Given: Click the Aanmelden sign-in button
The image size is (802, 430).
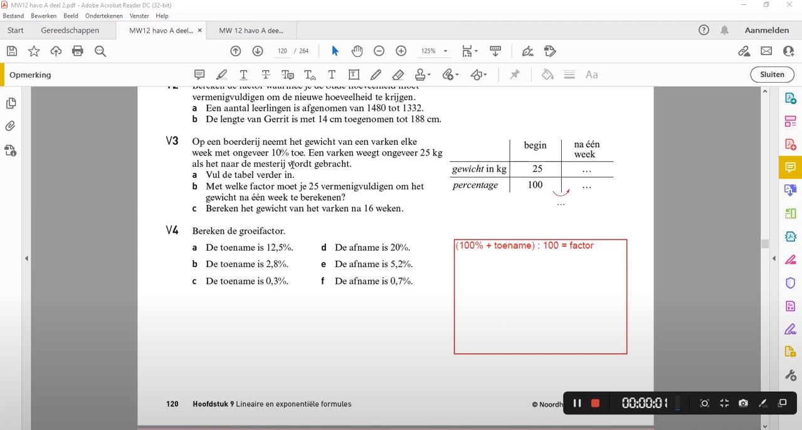Looking at the screenshot, I should click(x=767, y=30).
